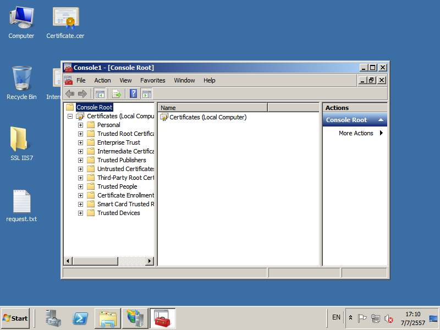
Task: Open the Action menu
Action: (x=102, y=80)
